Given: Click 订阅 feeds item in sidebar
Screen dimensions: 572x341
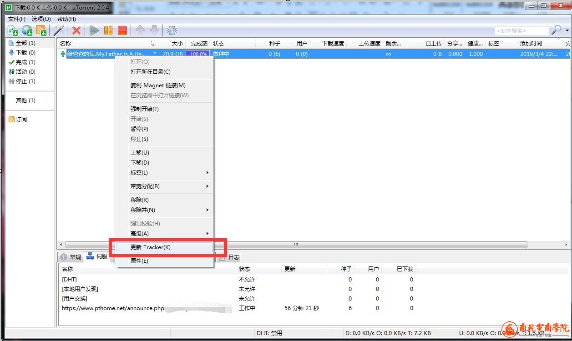Looking at the screenshot, I should 21,120.
